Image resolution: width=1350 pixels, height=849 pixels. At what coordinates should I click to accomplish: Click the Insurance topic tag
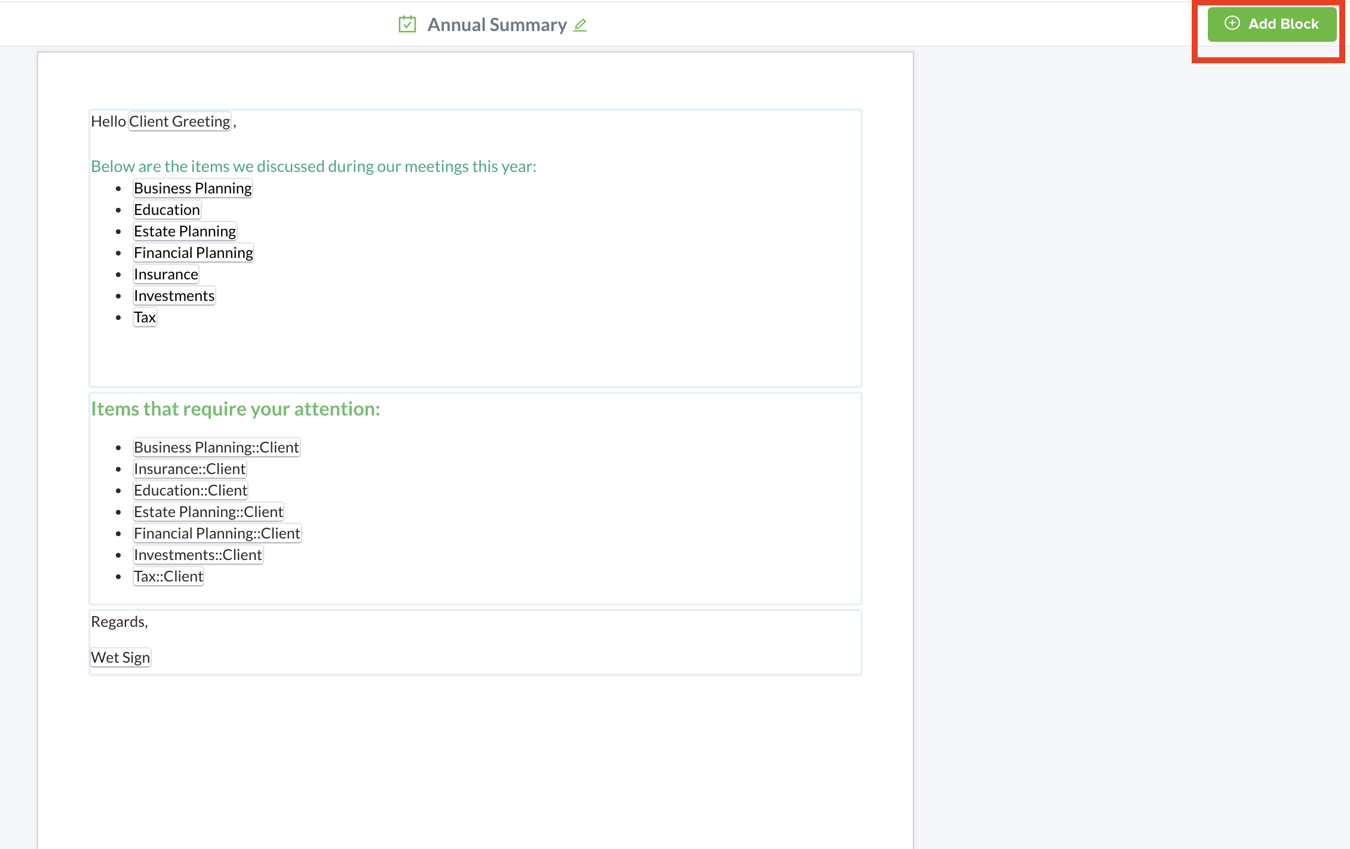tap(165, 274)
